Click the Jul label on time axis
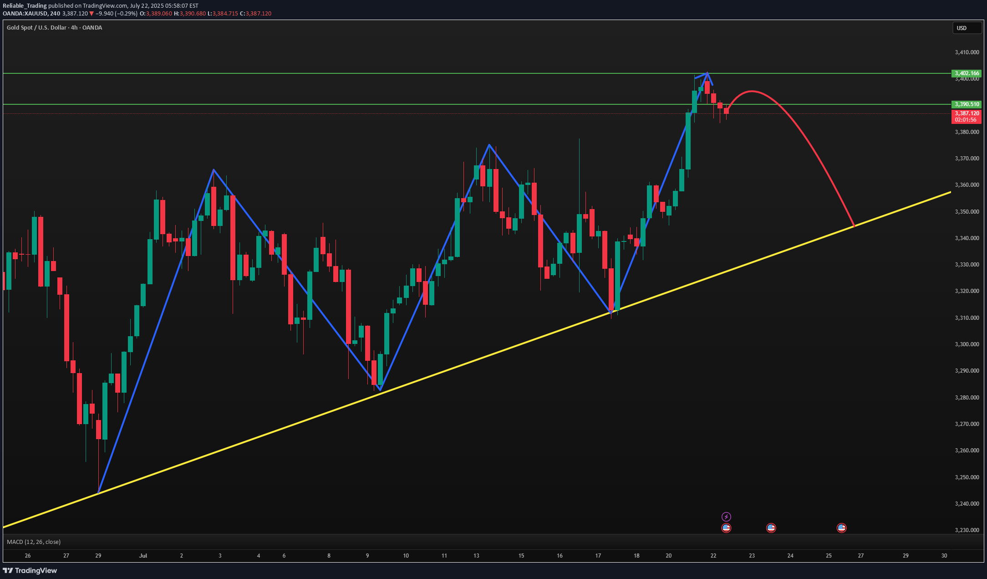 click(143, 556)
